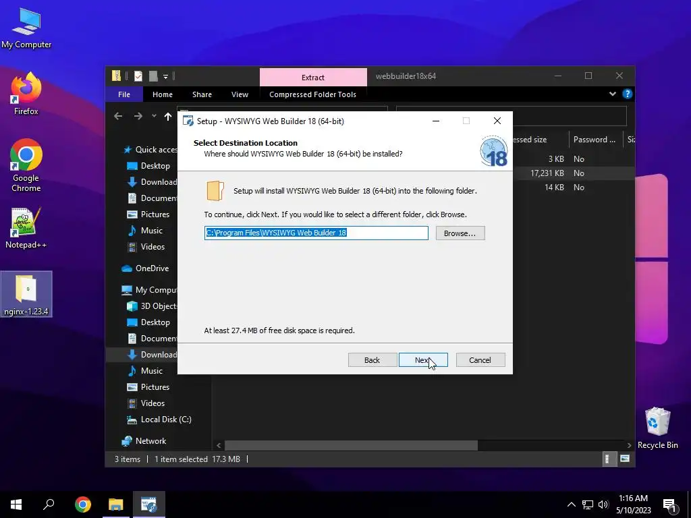The width and height of the screenshot is (691, 518).
Task: Show hidden system tray icons
Action: [571, 505]
